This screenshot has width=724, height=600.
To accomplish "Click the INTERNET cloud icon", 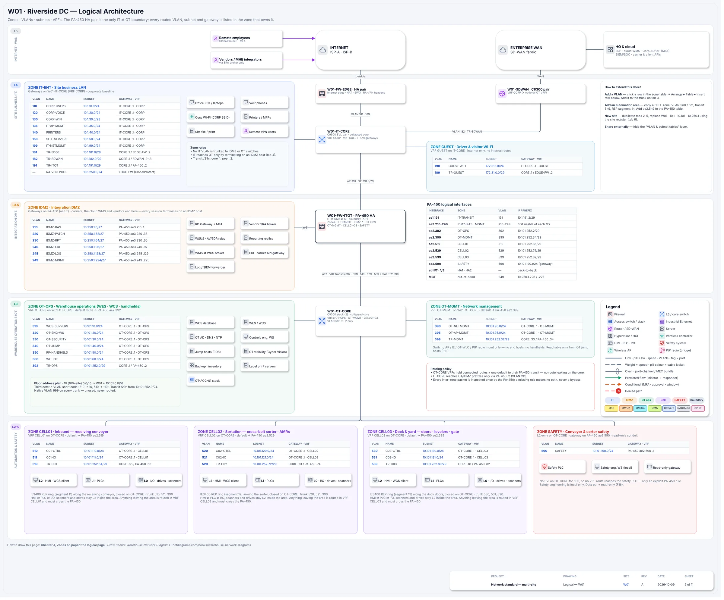I will tap(323, 50).
